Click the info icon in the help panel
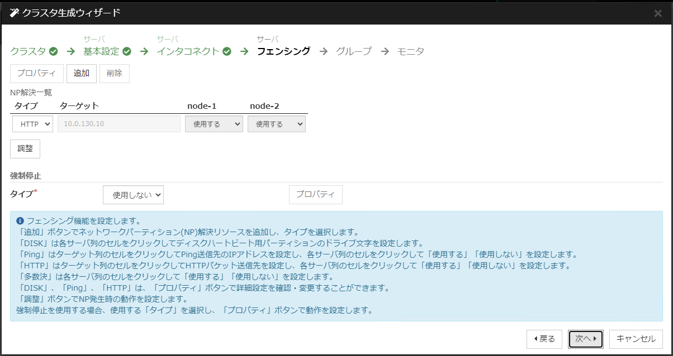 click(20, 220)
